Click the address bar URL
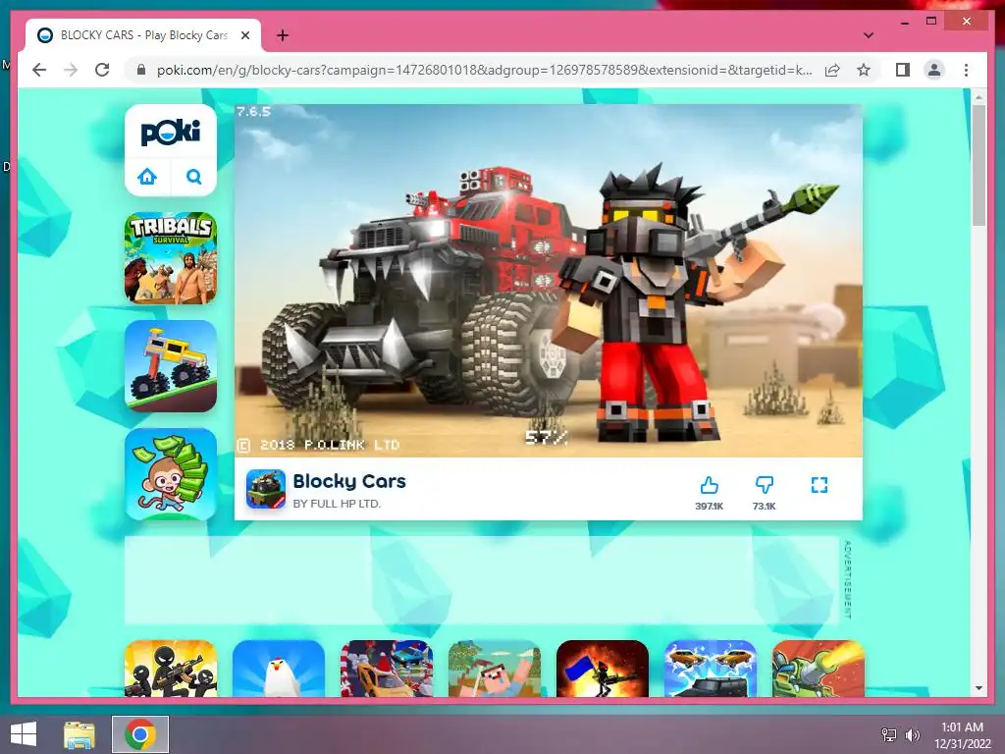This screenshot has width=1005, height=754. click(x=485, y=70)
